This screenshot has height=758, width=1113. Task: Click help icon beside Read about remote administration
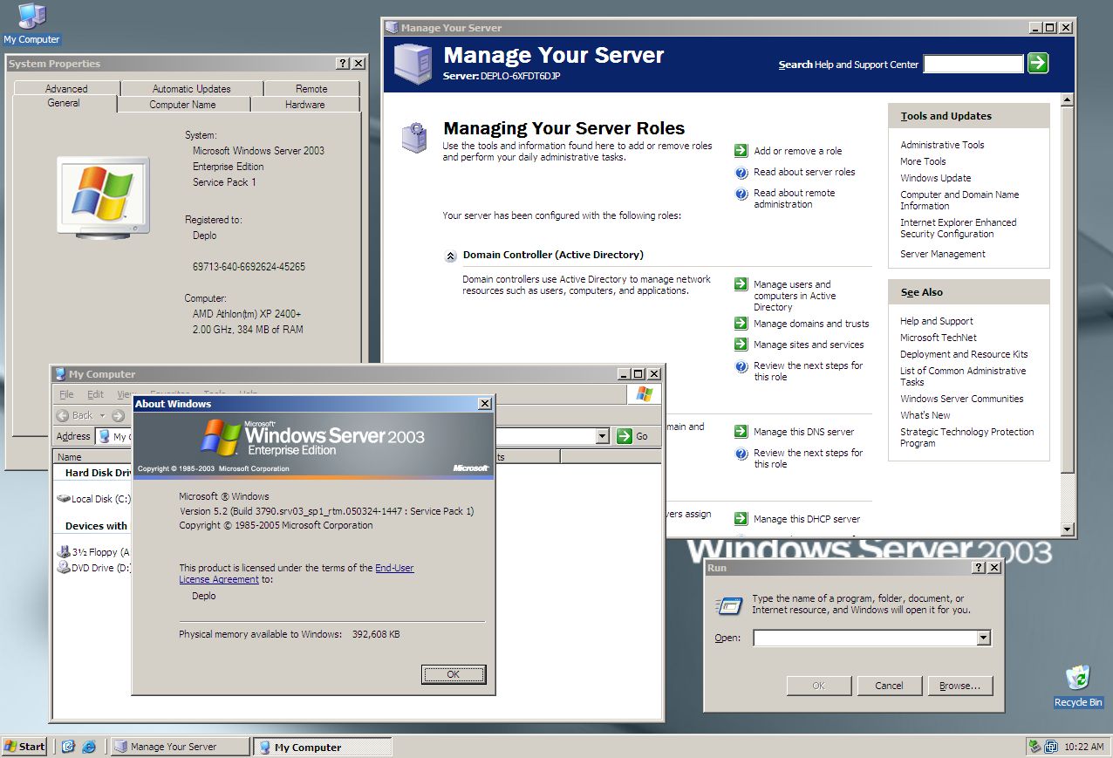click(741, 194)
